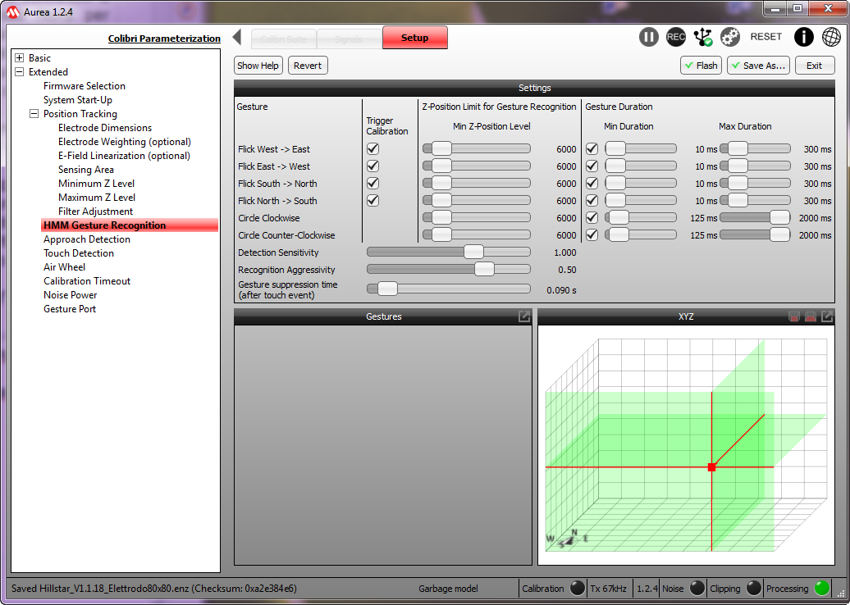
Task: Uncheck Trigger Calibration for Flick West -> East
Action: (372, 149)
